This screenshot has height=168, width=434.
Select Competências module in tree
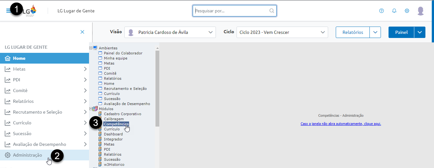pos(116,124)
